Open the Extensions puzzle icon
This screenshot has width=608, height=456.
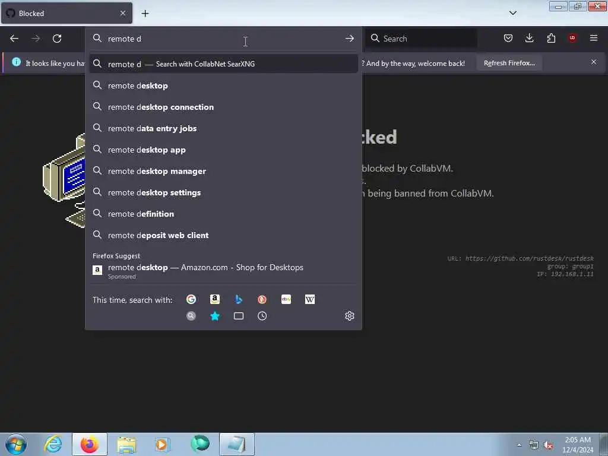click(551, 38)
